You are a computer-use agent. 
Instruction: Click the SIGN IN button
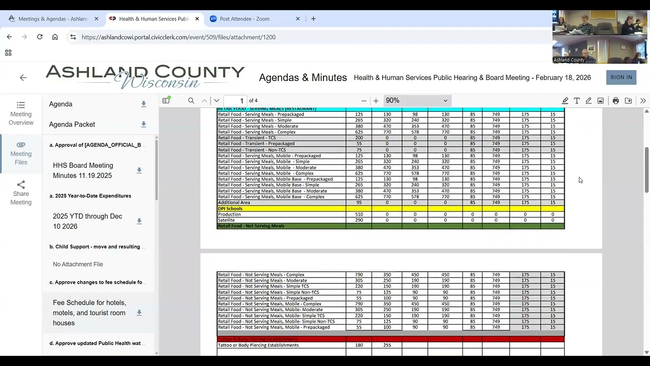pos(621,77)
